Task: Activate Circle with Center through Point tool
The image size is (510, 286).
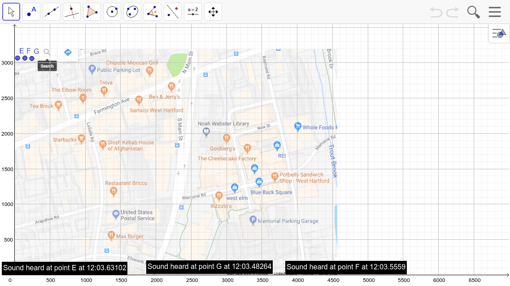Action: point(112,12)
